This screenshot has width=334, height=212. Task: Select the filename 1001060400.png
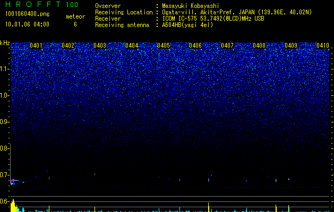point(28,14)
